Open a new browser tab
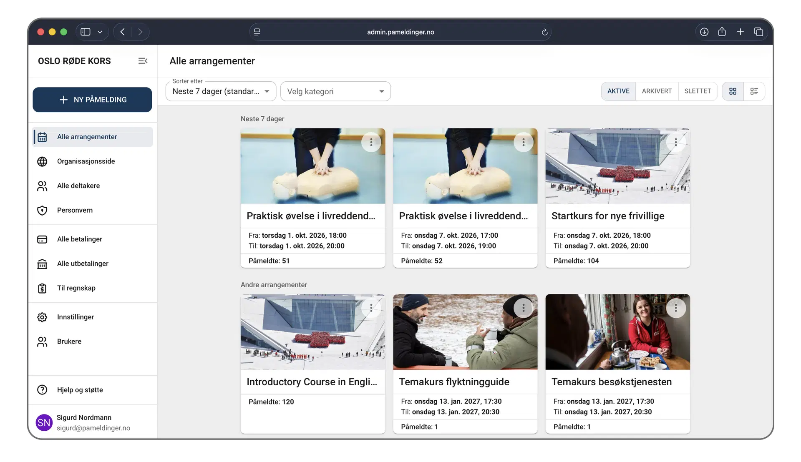Viewport: 801px width, 462px height. click(x=740, y=32)
